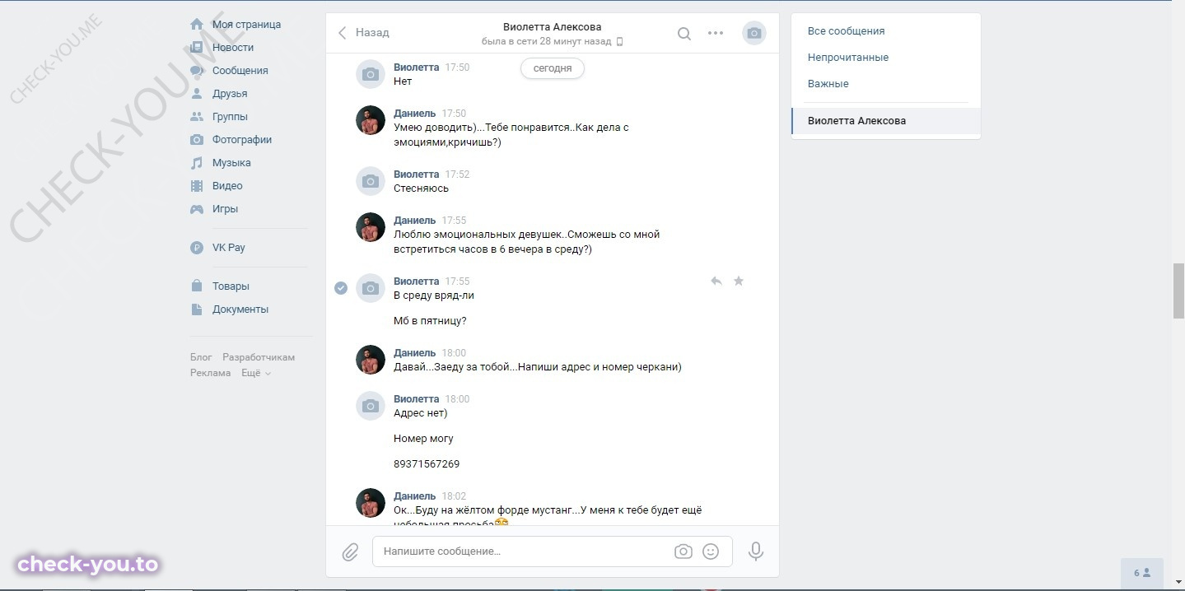This screenshot has width=1185, height=591.
Task: Select the message 'Номер могу'
Action: coord(423,439)
